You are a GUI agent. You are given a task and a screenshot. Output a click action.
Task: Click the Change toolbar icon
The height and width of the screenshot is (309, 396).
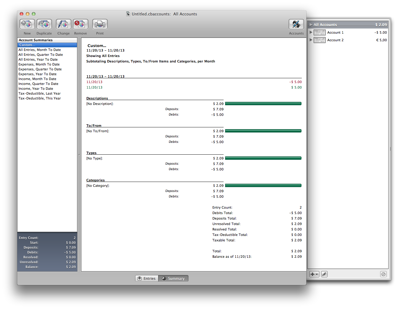[x=64, y=24]
